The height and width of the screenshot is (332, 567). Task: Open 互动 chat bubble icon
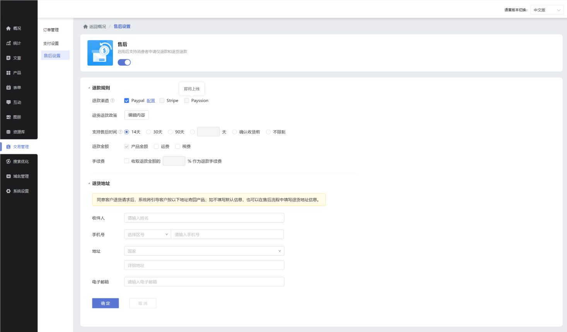click(x=9, y=102)
